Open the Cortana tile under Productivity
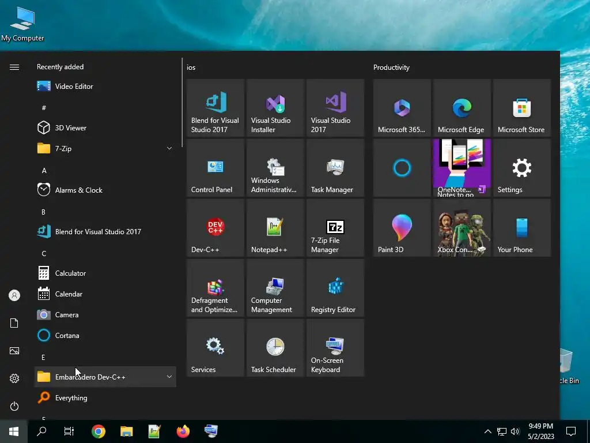Viewport: 590px width, 443px height. coord(402,168)
